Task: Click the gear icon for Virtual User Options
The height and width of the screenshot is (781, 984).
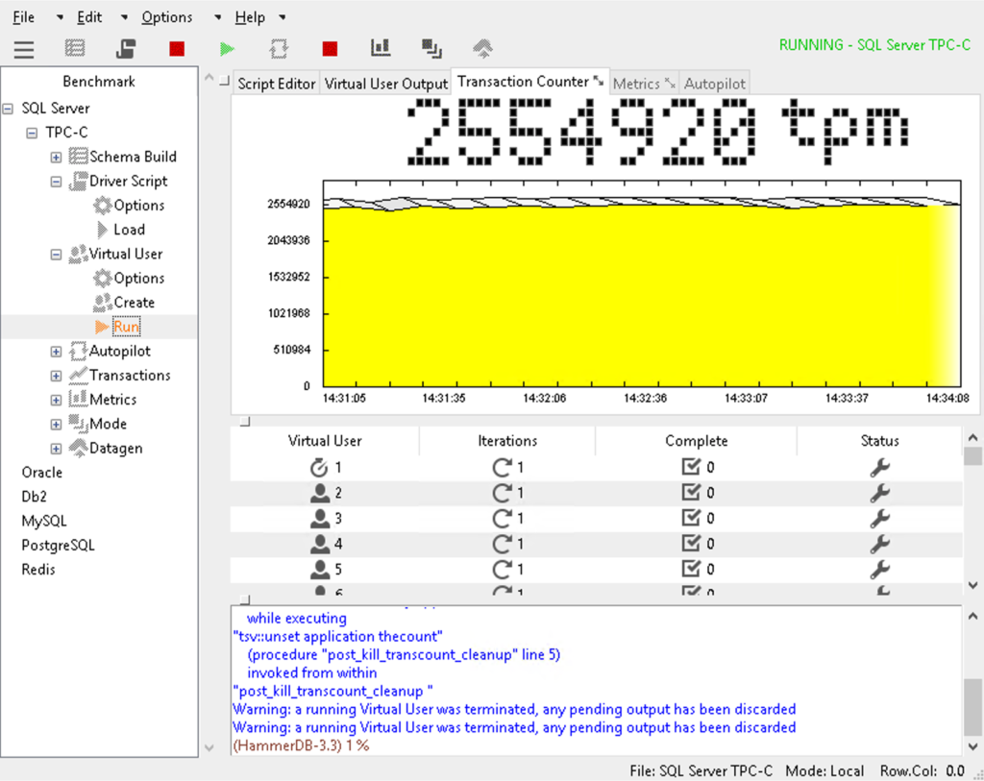Action: tap(102, 278)
